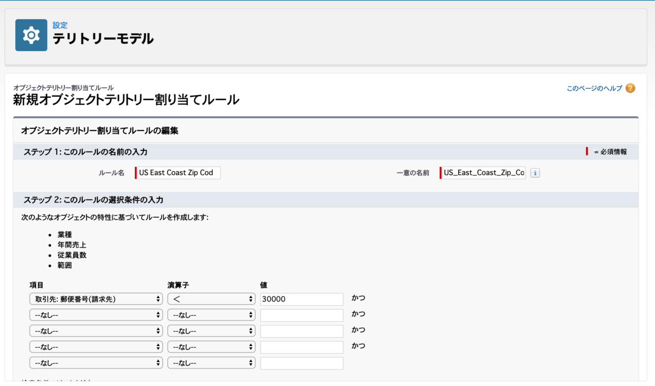Screen dimensions: 655x386
Task: Select the third row --なし-- field dropdown
Action: [x=96, y=330]
